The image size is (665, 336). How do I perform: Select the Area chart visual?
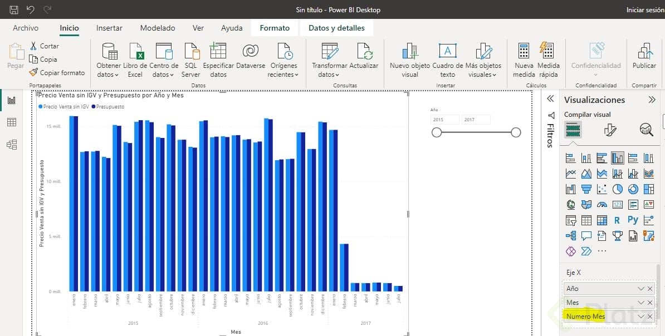[x=586, y=174]
